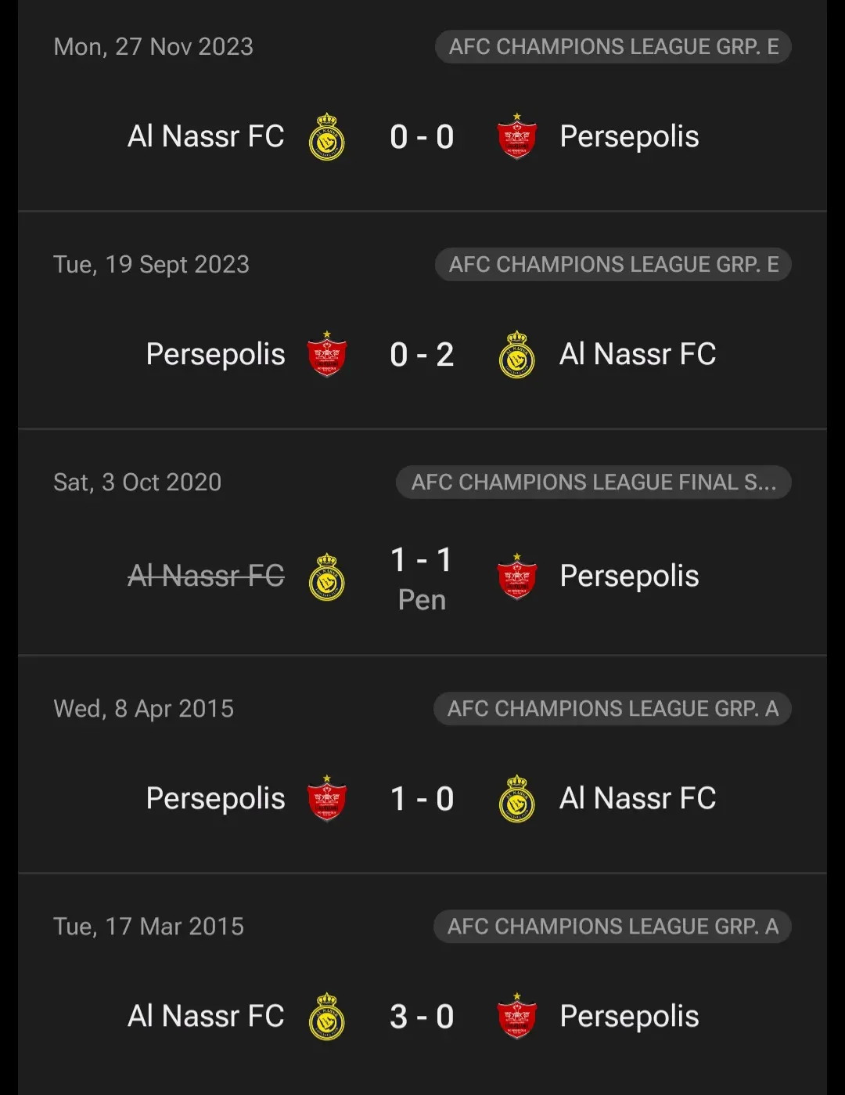Open the 0 - 0 score from 27 Nov 2023
This screenshot has width=845, height=1095.
click(422, 137)
